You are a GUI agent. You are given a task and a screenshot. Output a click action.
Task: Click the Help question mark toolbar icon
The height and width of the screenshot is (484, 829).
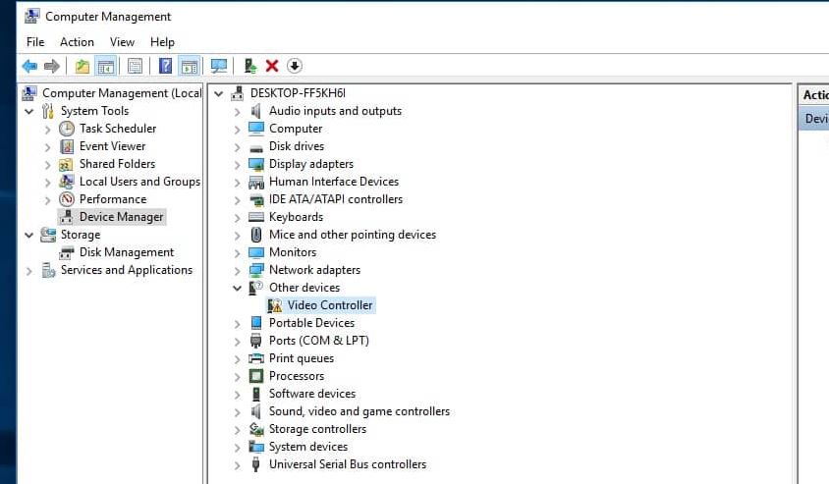pos(165,66)
